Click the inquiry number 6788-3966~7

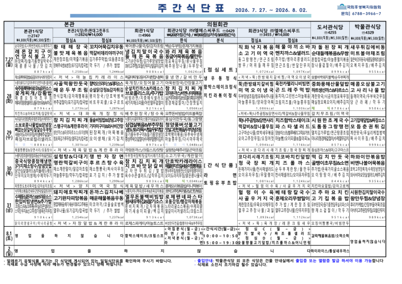click(x=366, y=14)
